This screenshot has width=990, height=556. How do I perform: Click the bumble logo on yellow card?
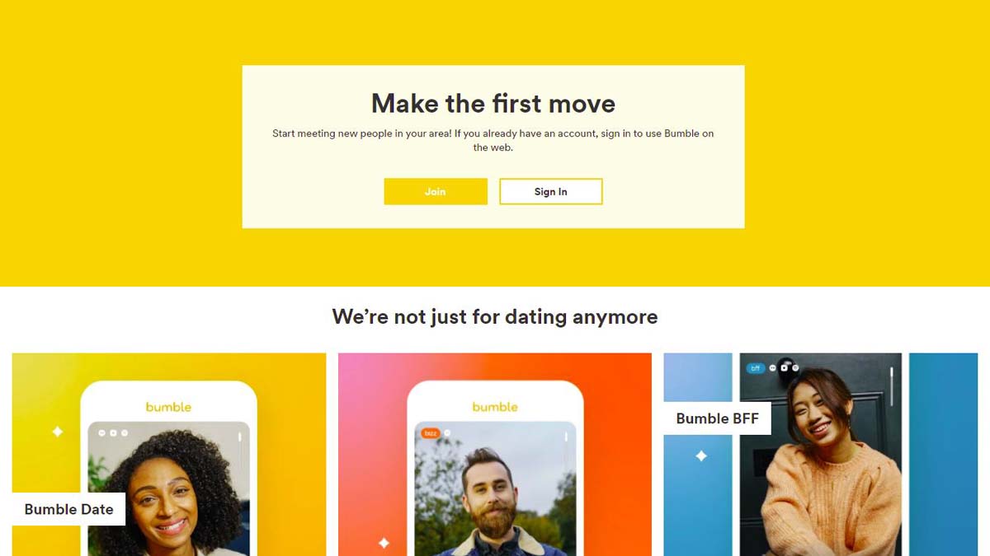click(168, 407)
